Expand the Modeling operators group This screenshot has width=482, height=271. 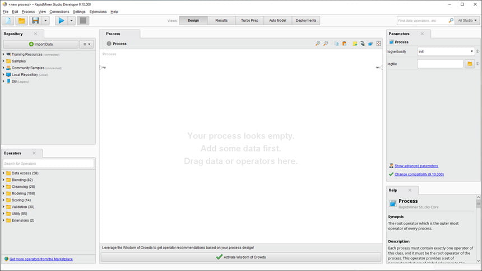pyautogui.click(x=3, y=193)
